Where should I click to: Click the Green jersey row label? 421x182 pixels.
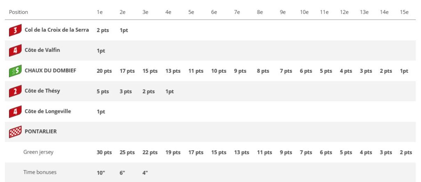click(38, 152)
